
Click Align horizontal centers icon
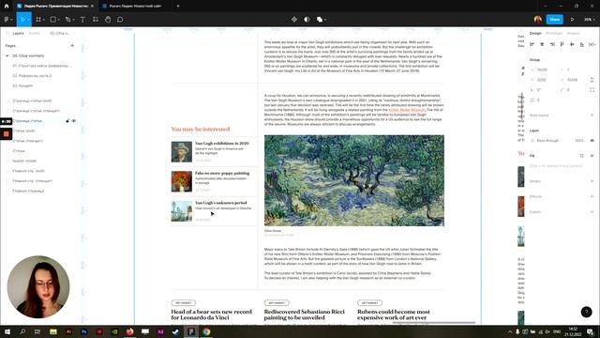point(542,44)
